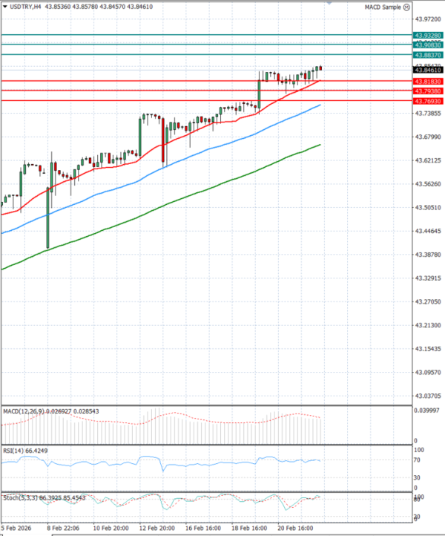The width and height of the screenshot is (445, 536).
Task: Click the 18 Feb 16:00 time axis label
Action: tap(251, 527)
